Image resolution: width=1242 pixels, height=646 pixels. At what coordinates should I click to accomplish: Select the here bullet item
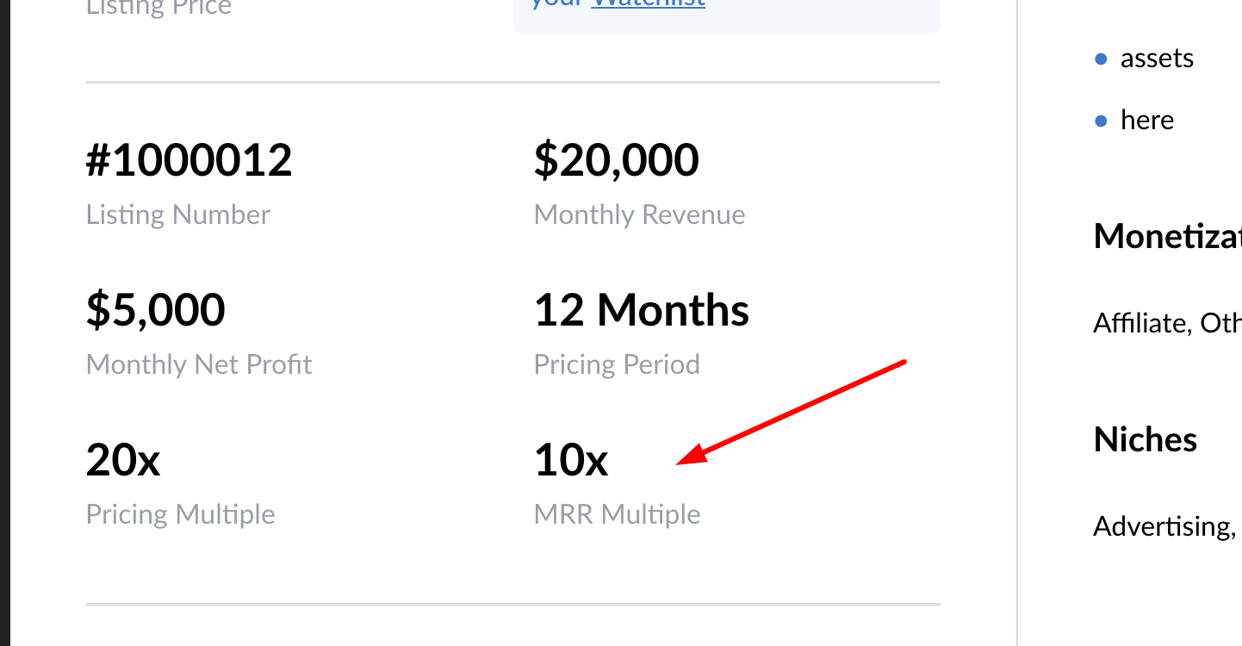[x=1147, y=120]
